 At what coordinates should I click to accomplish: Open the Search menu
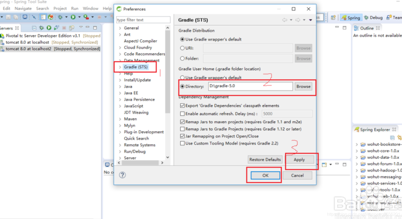(42, 8)
